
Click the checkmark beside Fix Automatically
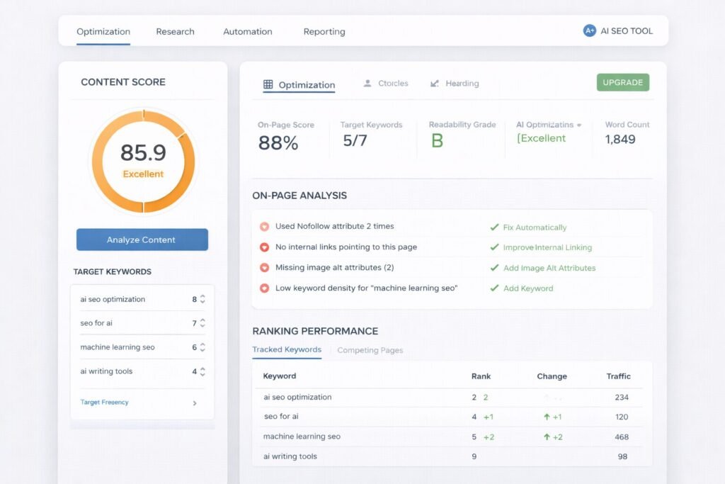coord(494,227)
